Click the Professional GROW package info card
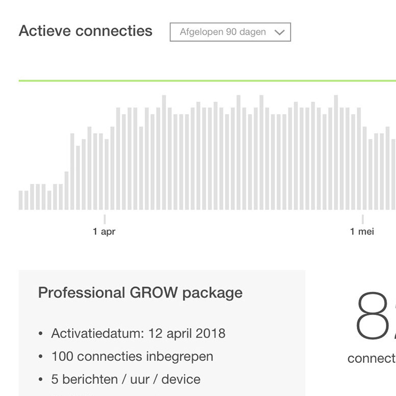This screenshot has height=396, width=396. 162,333
